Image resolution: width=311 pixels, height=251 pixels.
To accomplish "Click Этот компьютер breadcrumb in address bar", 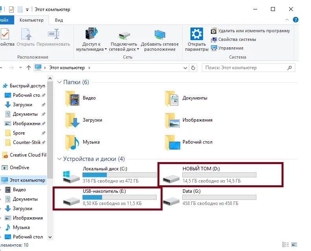I will 67,68.
